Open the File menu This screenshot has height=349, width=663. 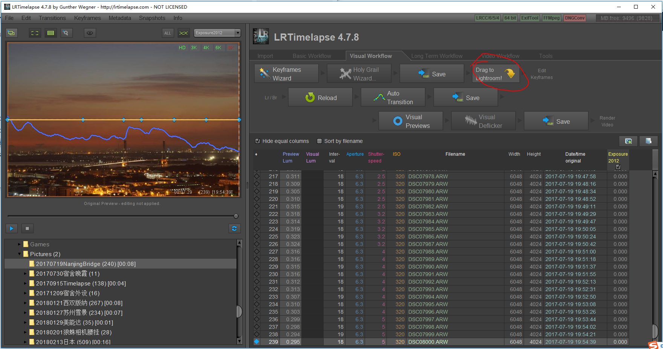point(9,18)
